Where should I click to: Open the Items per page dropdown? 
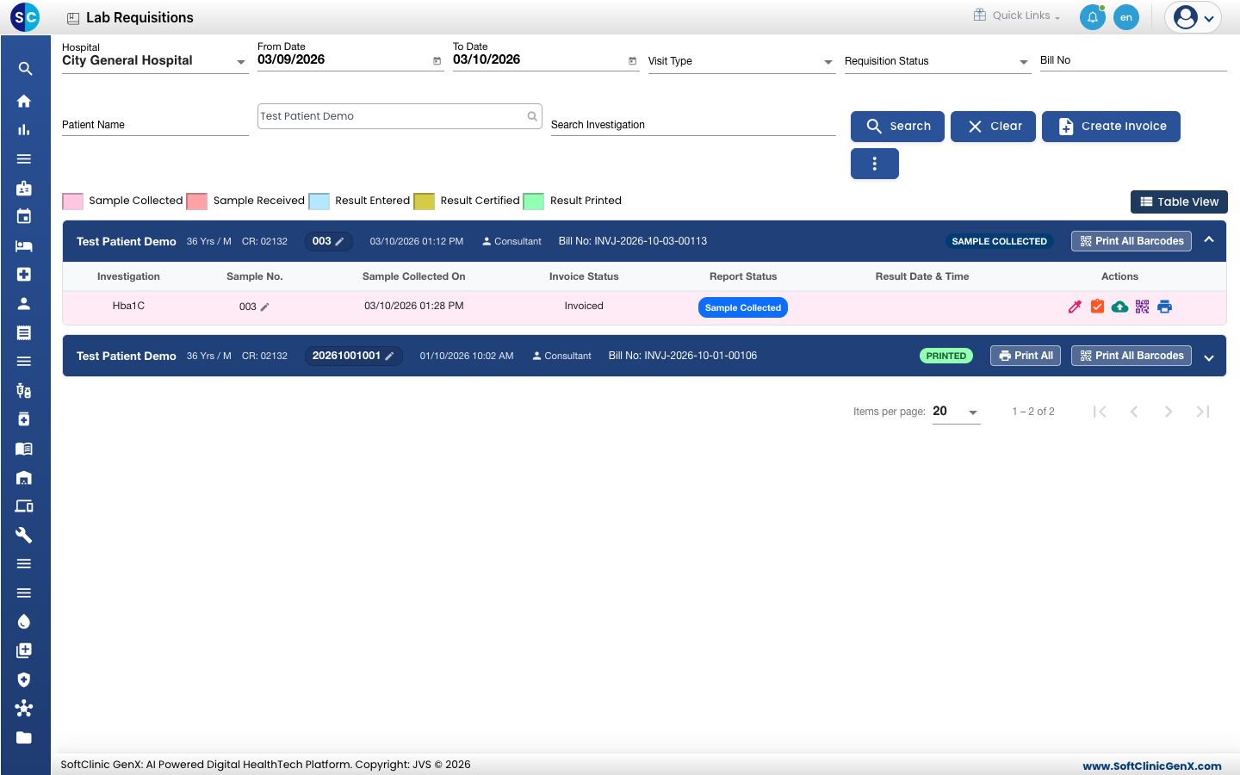(956, 412)
